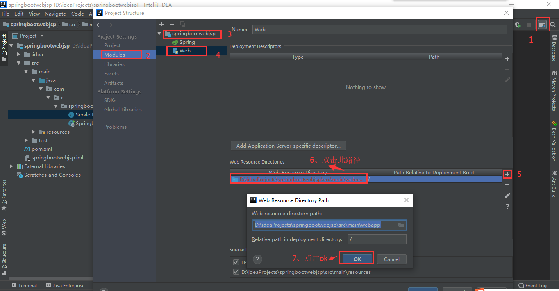The width and height of the screenshot is (559, 291).
Task: Open the Code menu
Action: 77,14
